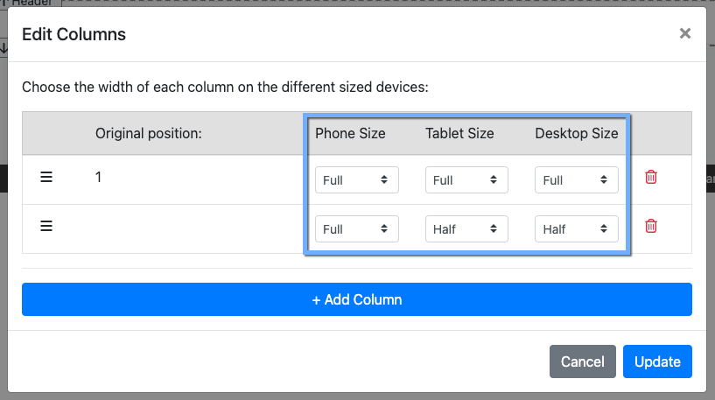
Task: Open second row Phone Size dropdown
Action: [356, 229]
